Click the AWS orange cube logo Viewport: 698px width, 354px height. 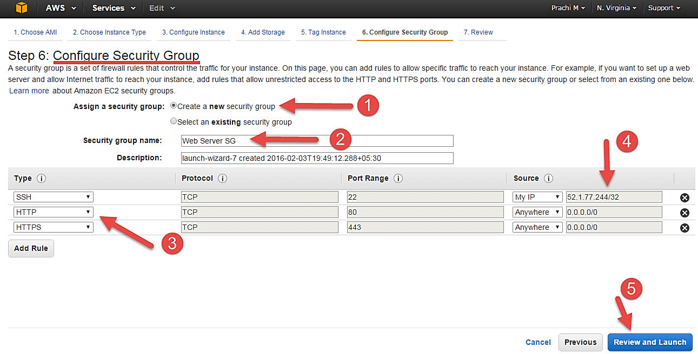point(21,8)
